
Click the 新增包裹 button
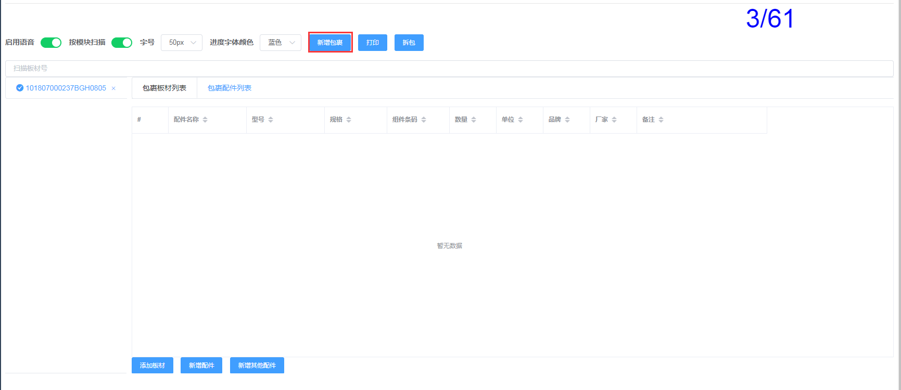coord(330,43)
